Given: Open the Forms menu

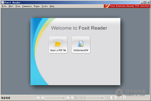Looking at the screenshot, I should (37, 6).
